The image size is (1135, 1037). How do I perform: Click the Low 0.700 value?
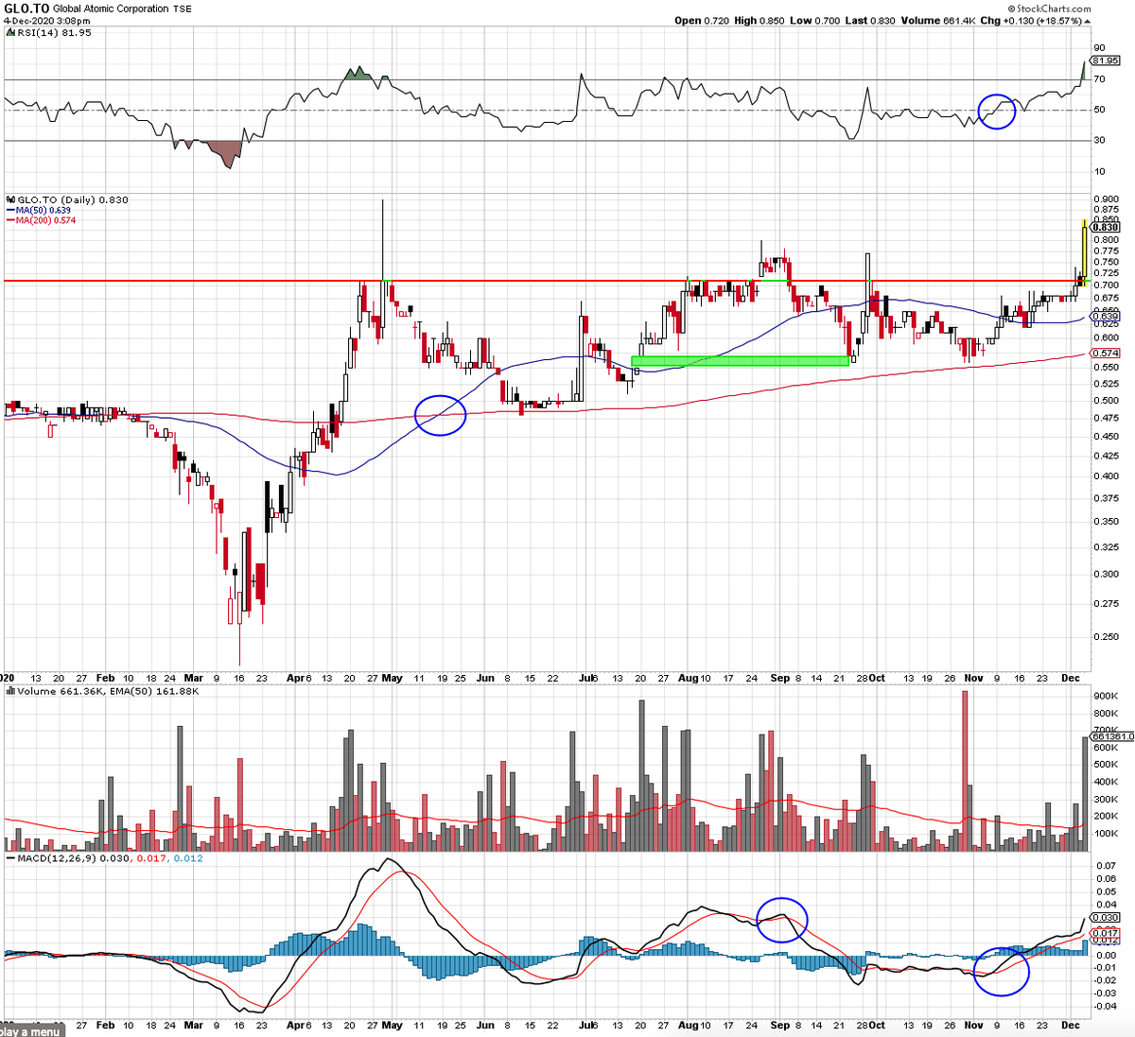pos(814,20)
